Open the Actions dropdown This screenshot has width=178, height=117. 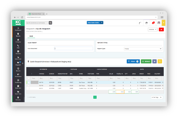click(153, 29)
